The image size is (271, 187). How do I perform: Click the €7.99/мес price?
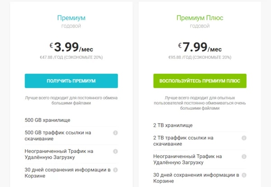tap(200, 47)
